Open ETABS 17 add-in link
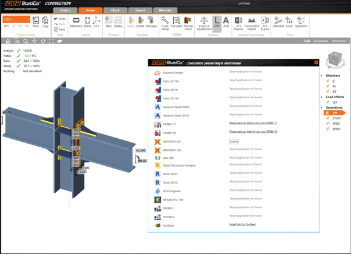The image size is (351, 254). (x=253, y=123)
